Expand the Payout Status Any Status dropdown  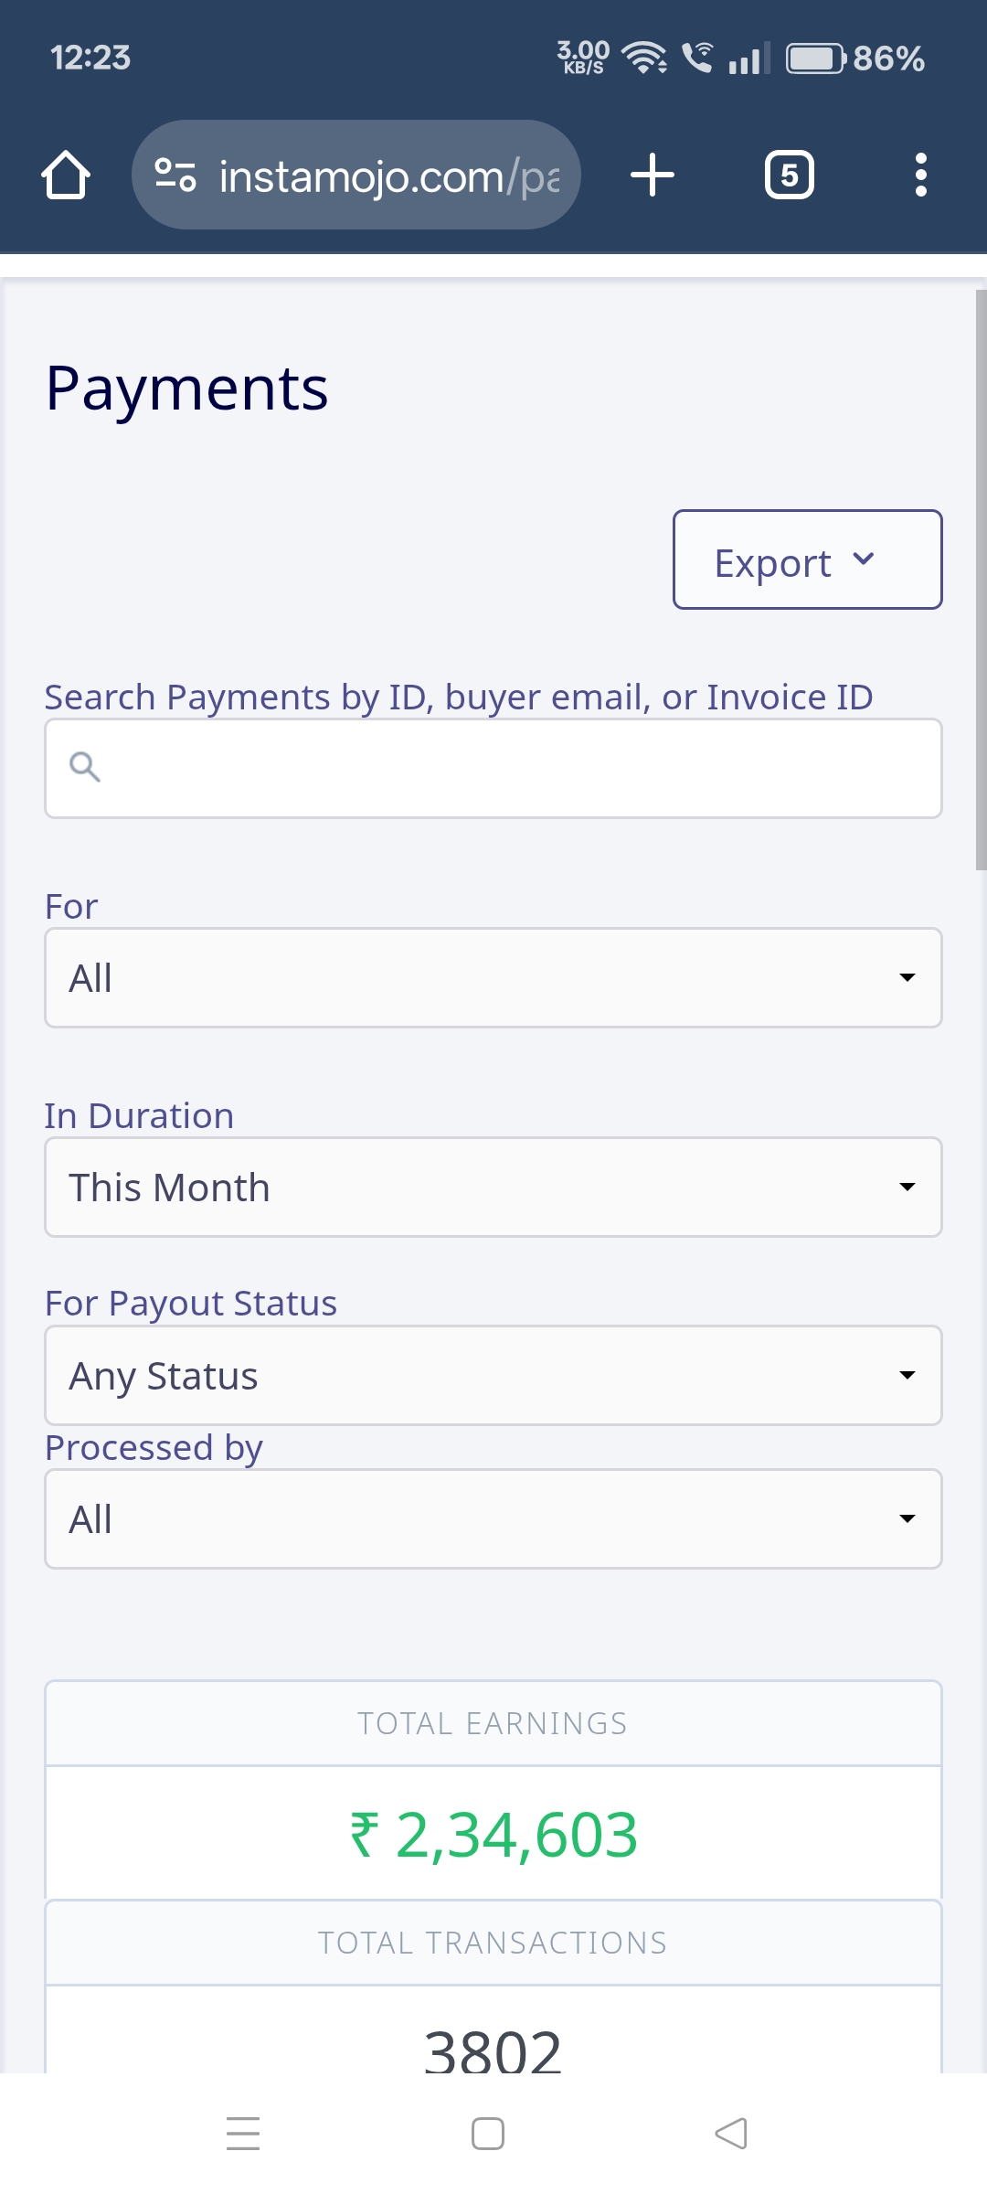[493, 1376]
